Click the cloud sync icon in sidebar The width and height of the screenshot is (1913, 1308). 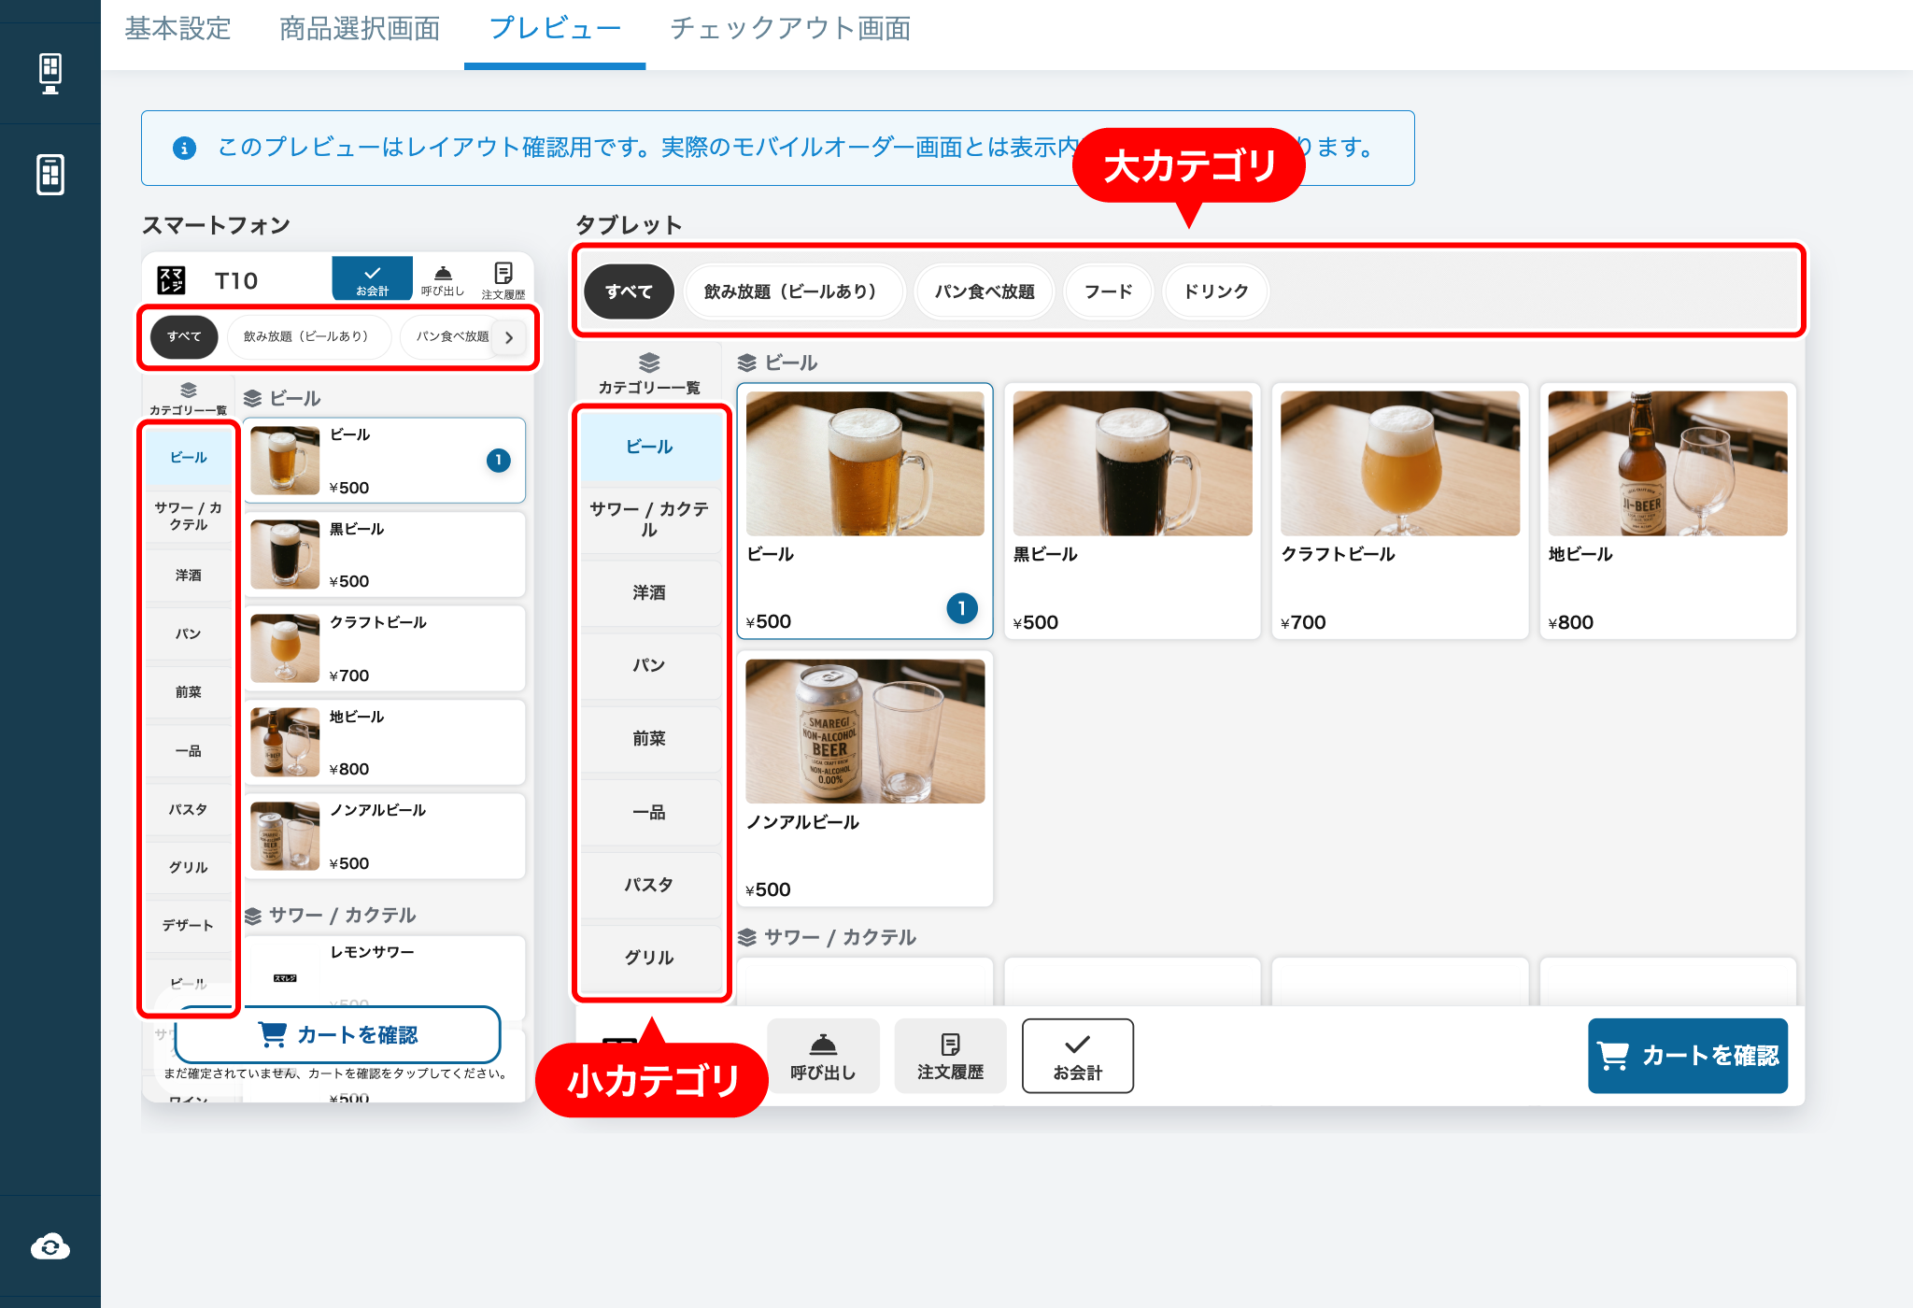50,1246
